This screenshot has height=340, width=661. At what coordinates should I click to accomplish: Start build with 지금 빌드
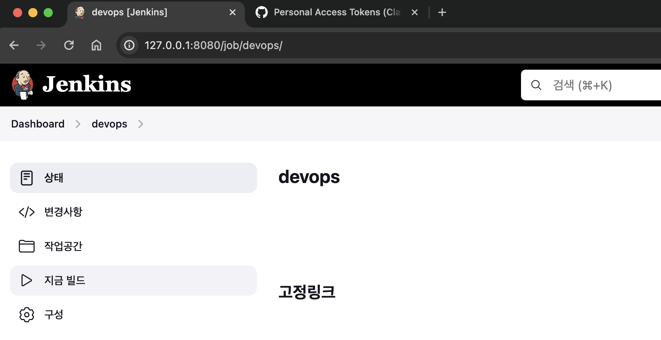pyautogui.click(x=134, y=280)
